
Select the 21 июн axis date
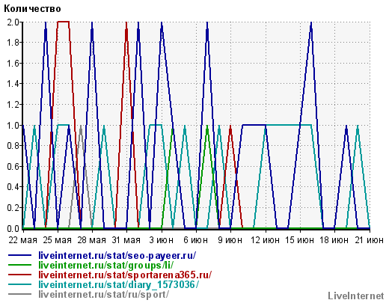pos(369,240)
